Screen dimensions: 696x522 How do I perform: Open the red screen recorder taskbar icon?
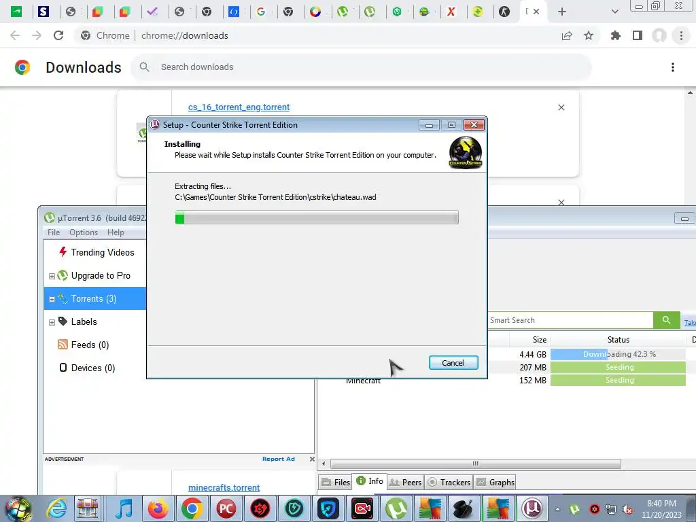[362, 508]
